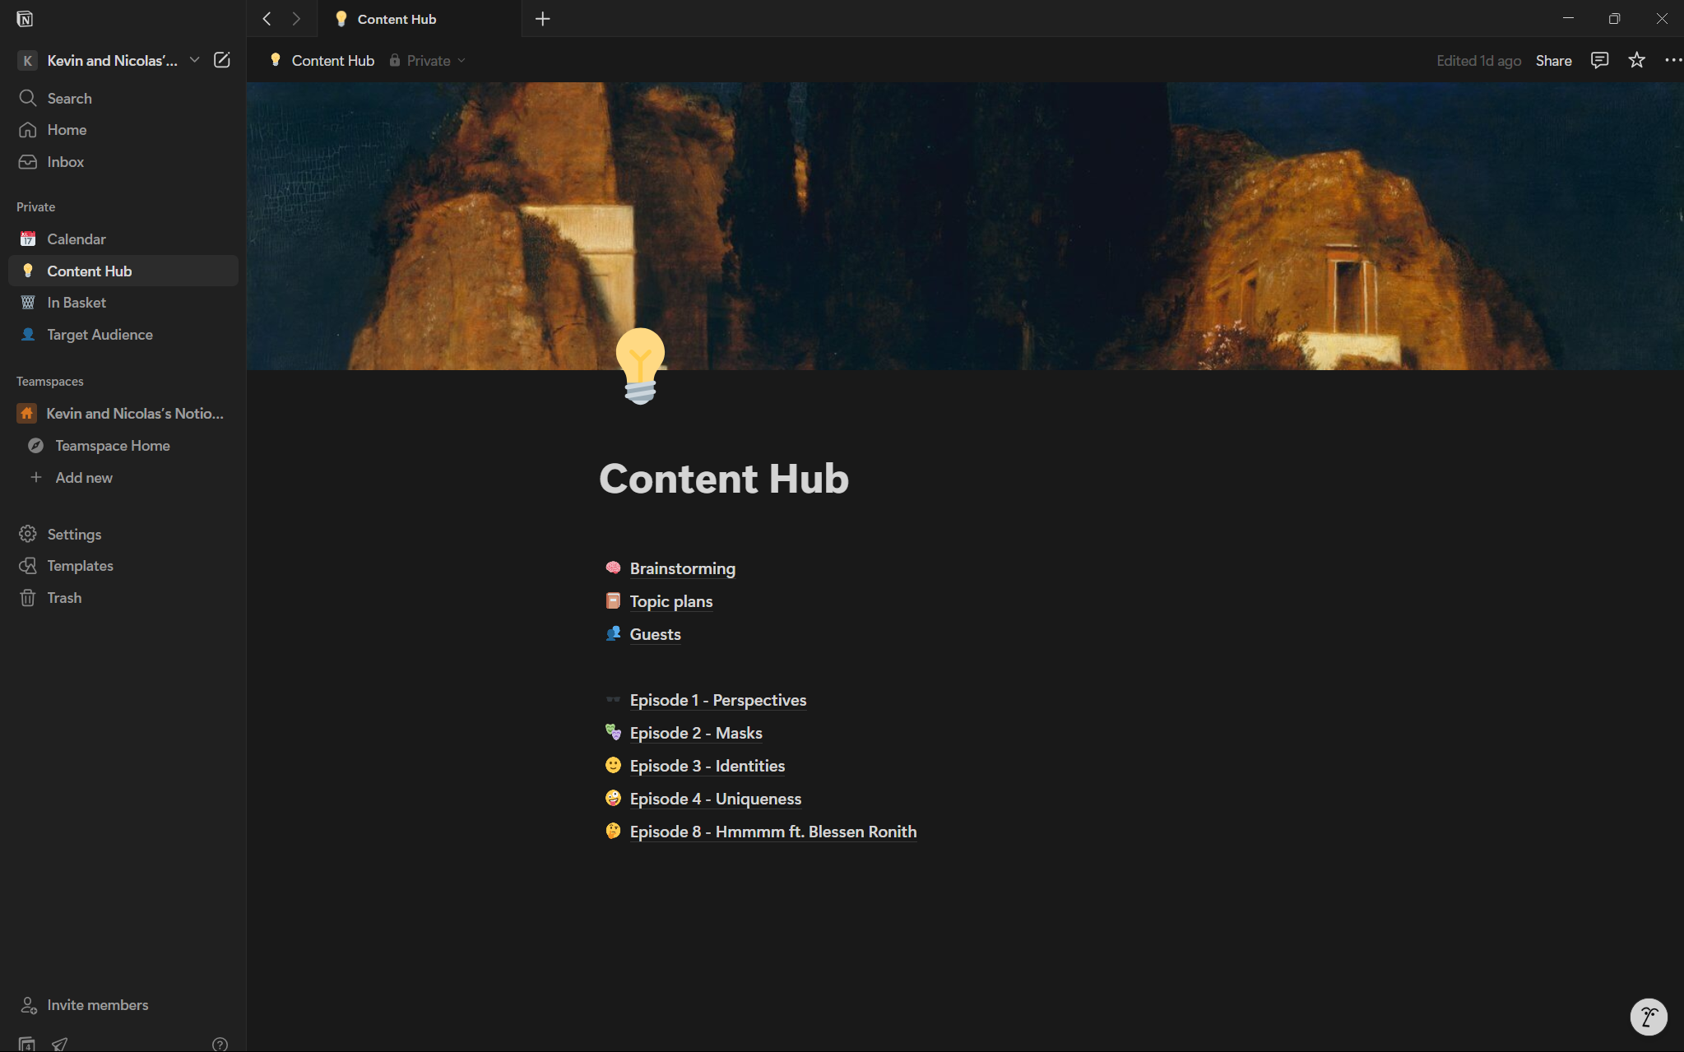Open the Brainstorming page link

[x=682, y=568]
